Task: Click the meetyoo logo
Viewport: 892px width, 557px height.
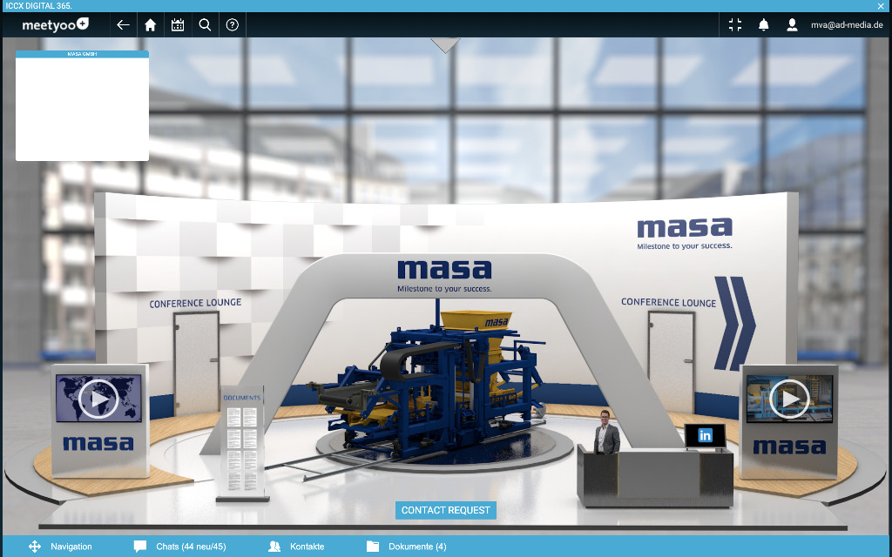Action: pyautogui.click(x=55, y=25)
